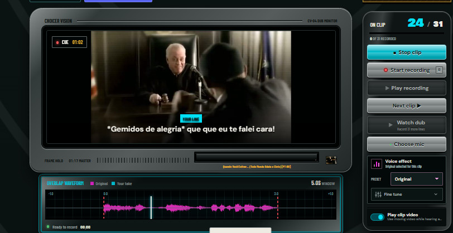Click the red CUE record indicator
Screen dimensions: 453x233
point(57,42)
